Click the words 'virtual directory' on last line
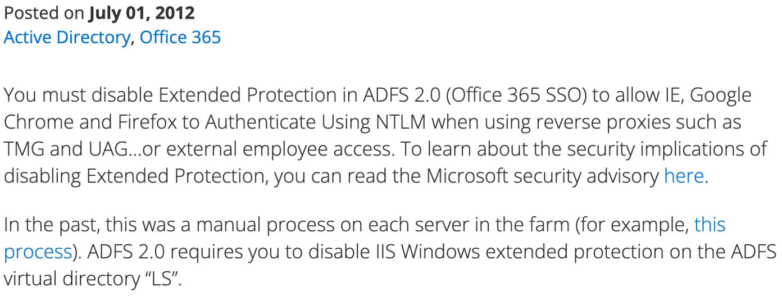This screenshot has width=782, height=301. [x=71, y=279]
